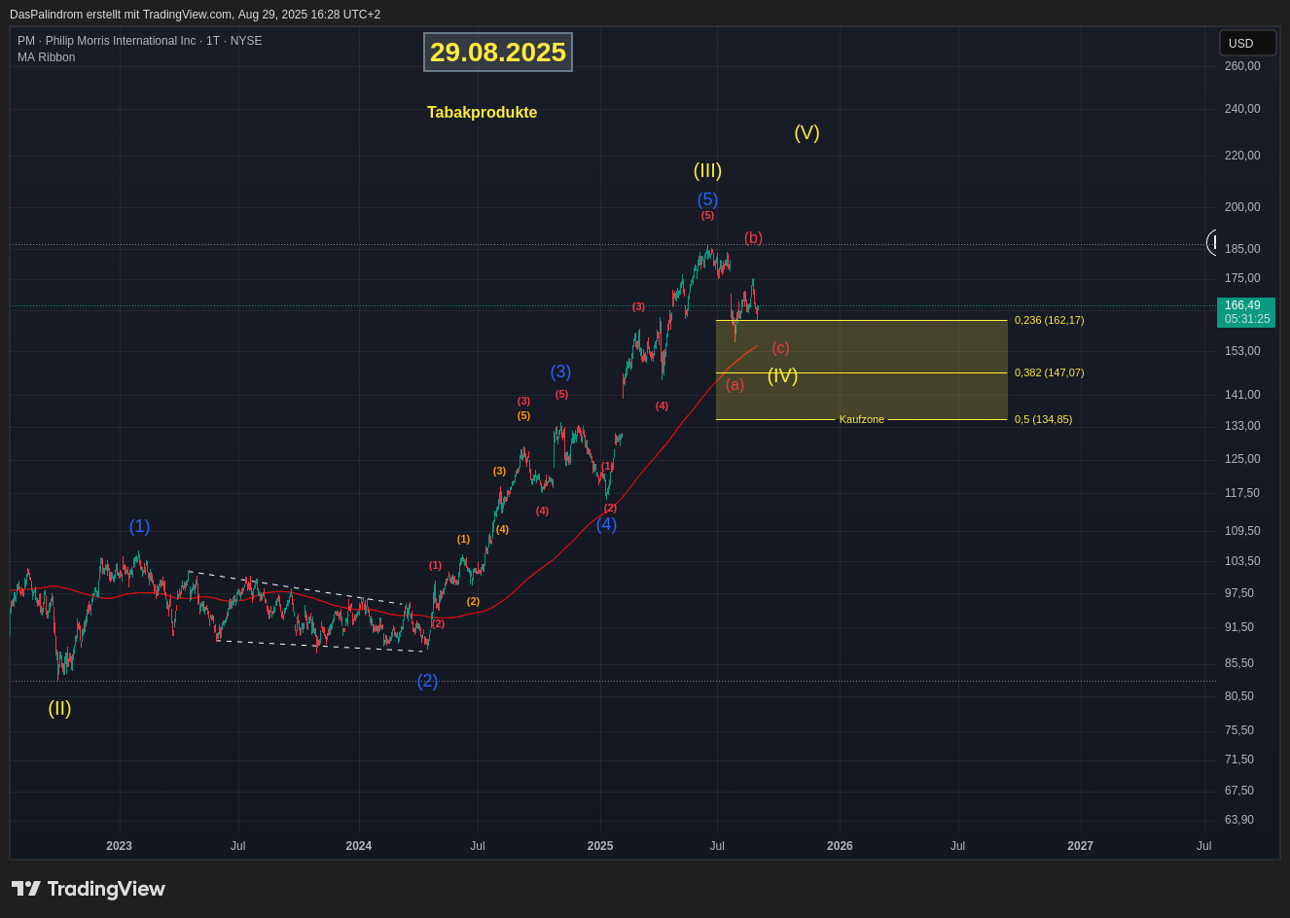The width and height of the screenshot is (1290, 918).
Task: Click the Tabakprodukte text label
Action: pyautogui.click(x=482, y=113)
